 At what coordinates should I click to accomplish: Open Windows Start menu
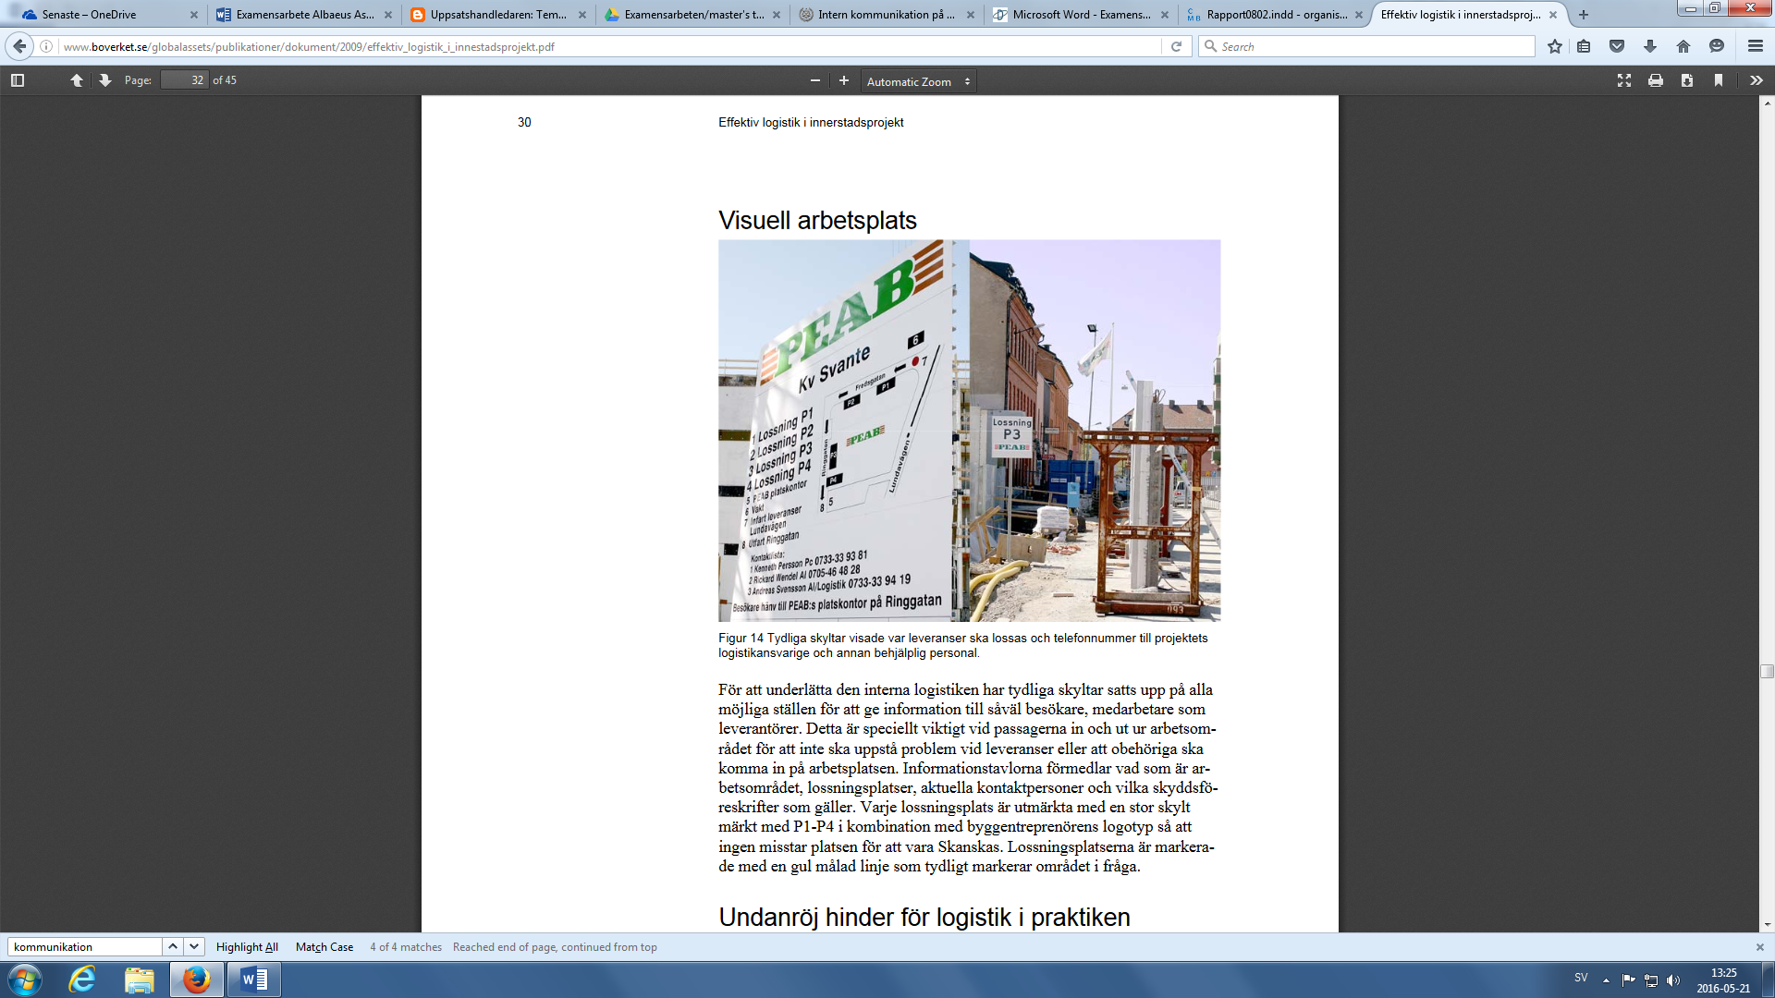24,980
